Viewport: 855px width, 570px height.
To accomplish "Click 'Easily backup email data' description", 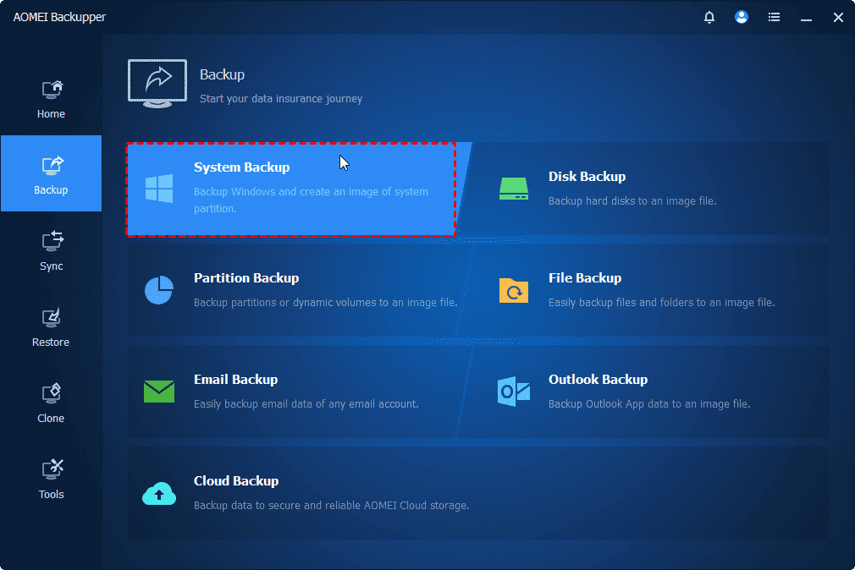I will [x=306, y=403].
